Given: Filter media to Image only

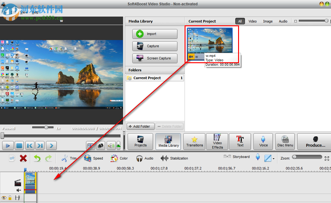Looking at the screenshot, I should pyautogui.click(x=268, y=21).
